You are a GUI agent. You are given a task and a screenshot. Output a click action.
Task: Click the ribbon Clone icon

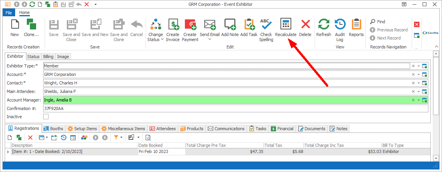[31, 24]
